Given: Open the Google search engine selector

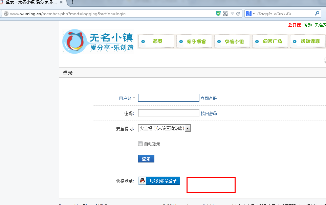Looking at the screenshot, I should tap(250, 14).
